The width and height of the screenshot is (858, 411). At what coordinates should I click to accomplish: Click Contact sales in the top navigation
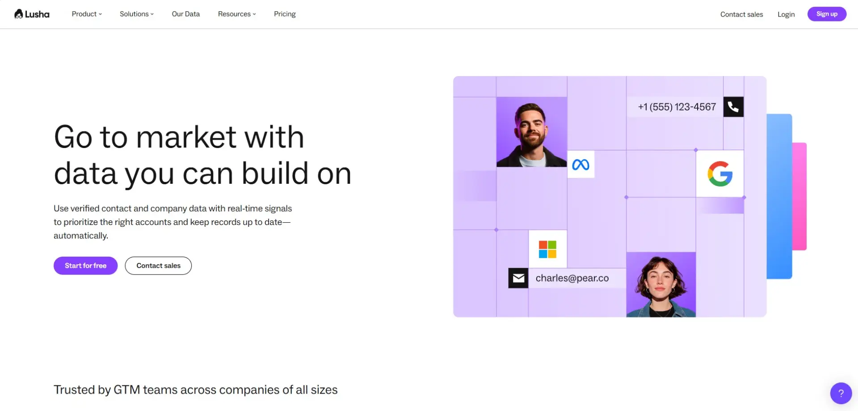[742, 14]
